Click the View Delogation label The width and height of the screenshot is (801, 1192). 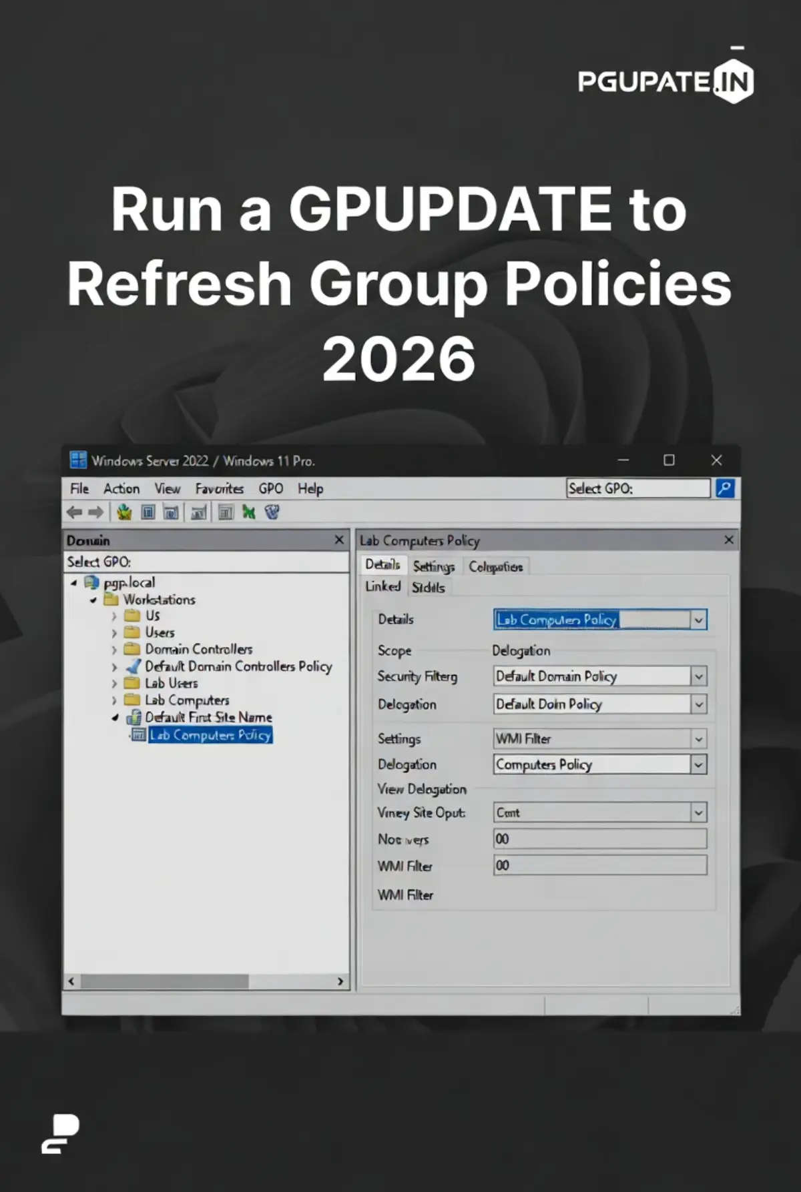(422, 789)
